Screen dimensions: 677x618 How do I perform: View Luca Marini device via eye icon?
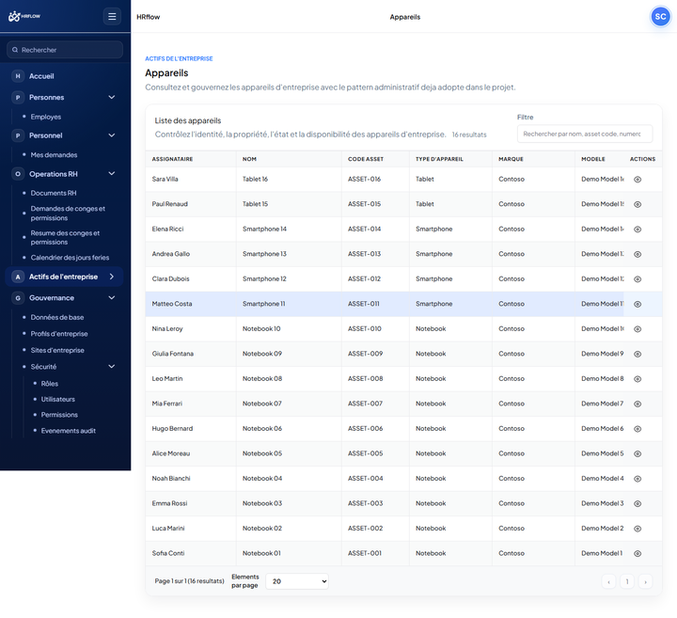click(x=638, y=529)
